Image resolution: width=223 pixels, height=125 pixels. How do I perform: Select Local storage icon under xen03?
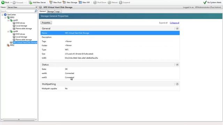(x=14, y=26)
